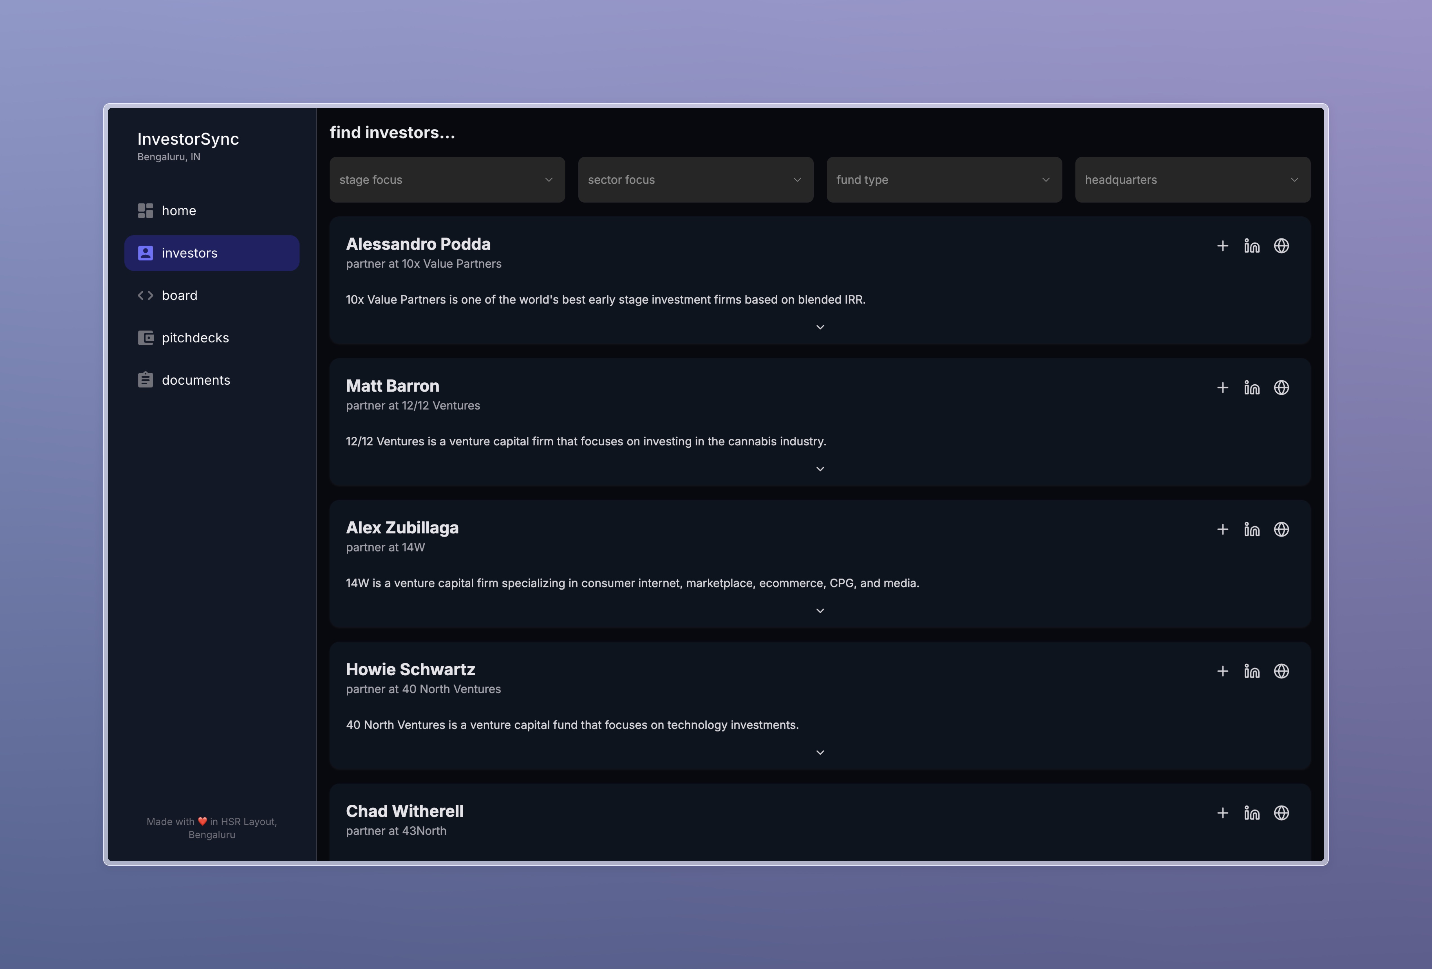This screenshot has width=1432, height=969.
Task: Open pitchdecks in the sidebar
Action: [x=212, y=338]
